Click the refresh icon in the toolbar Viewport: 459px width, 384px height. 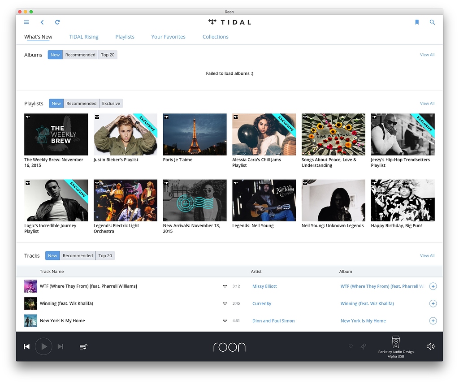tap(57, 22)
